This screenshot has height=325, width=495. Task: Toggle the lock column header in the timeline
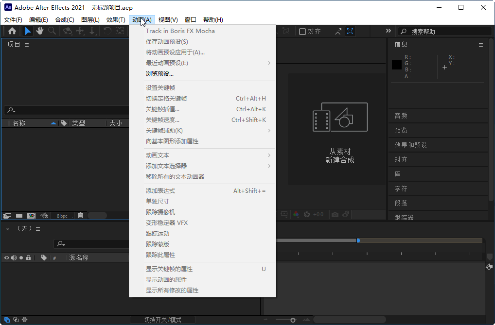(28, 257)
